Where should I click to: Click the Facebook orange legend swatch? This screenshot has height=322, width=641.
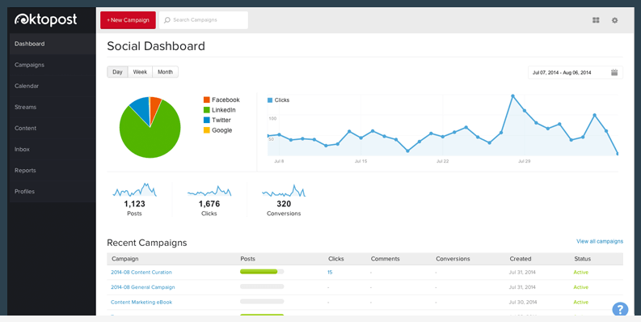(206, 100)
